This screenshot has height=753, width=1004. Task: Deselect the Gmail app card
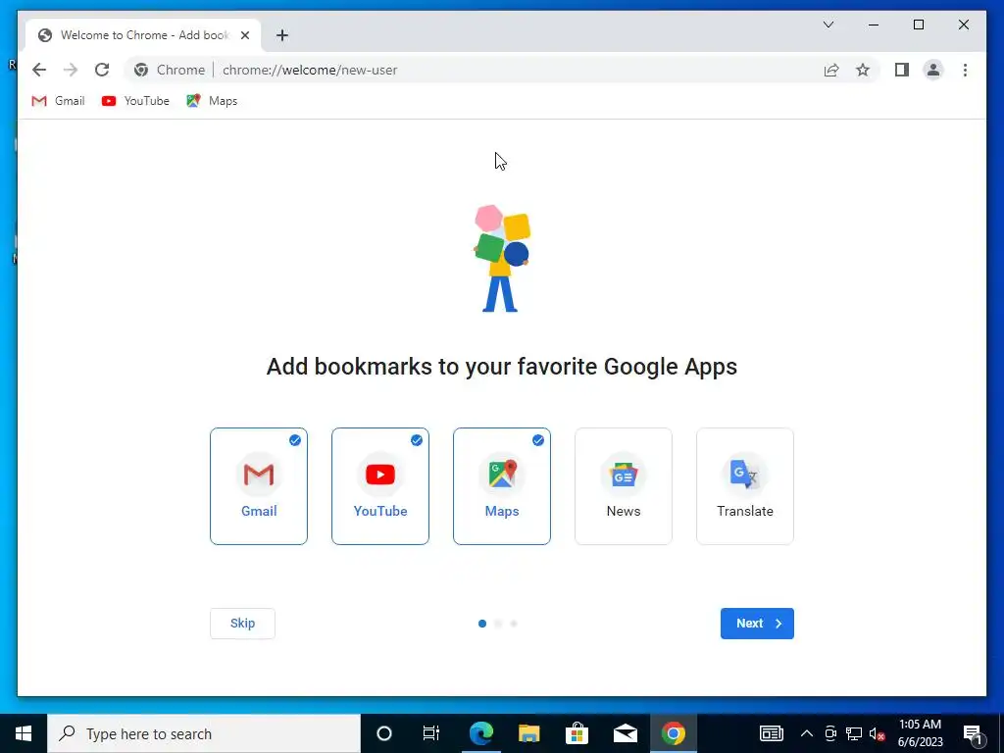(259, 486)
